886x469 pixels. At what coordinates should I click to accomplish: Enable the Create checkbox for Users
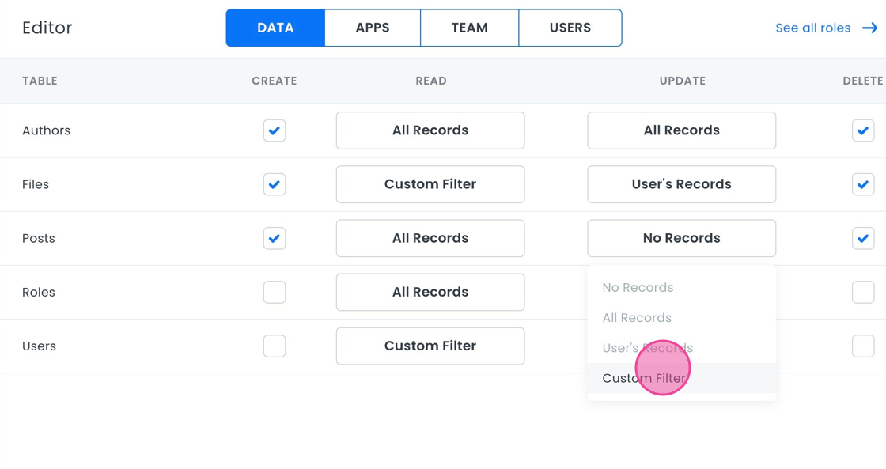[275, 346]
